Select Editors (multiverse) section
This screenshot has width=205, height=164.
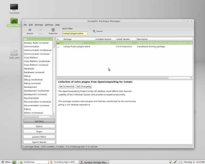click(38, 113)
